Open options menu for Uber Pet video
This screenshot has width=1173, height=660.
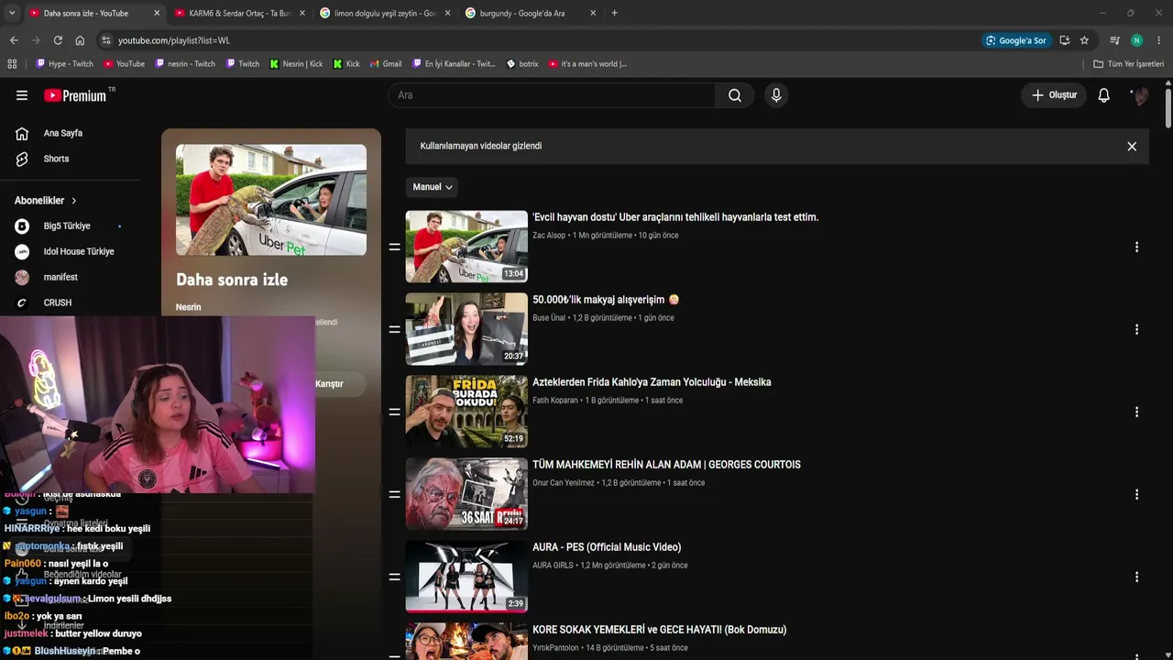click(1136, 247)
